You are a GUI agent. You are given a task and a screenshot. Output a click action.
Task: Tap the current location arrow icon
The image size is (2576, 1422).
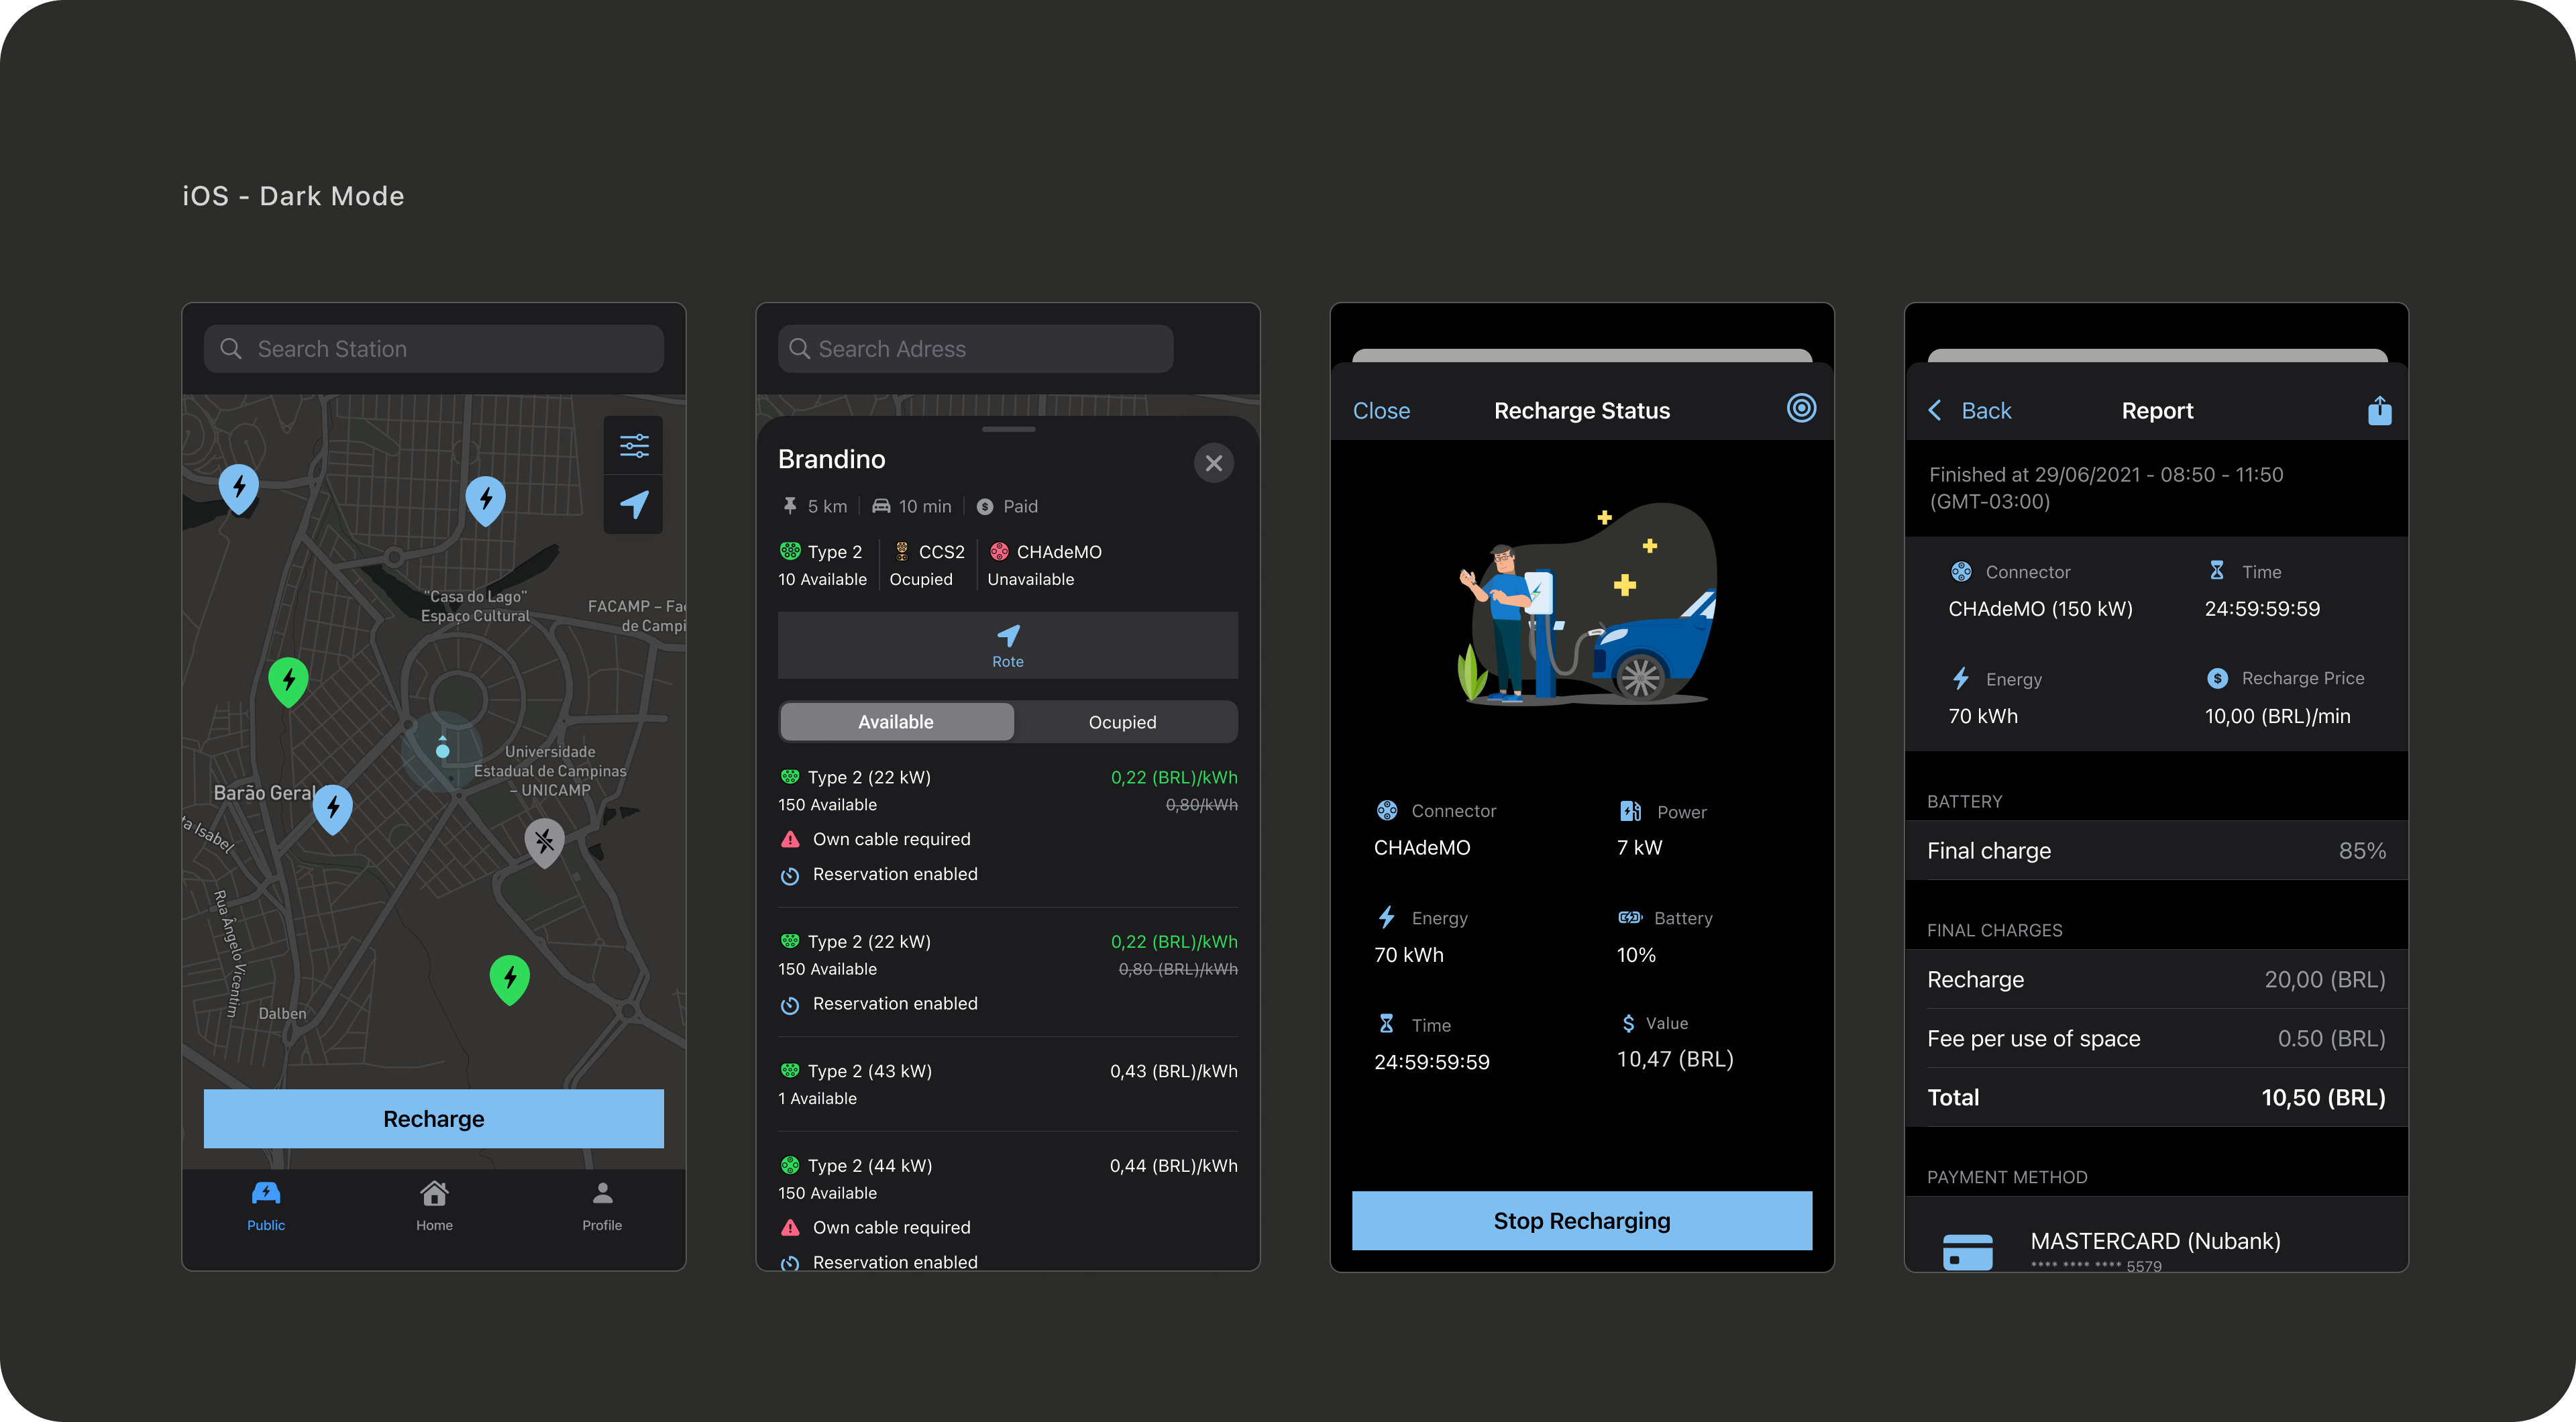[634, 504]
